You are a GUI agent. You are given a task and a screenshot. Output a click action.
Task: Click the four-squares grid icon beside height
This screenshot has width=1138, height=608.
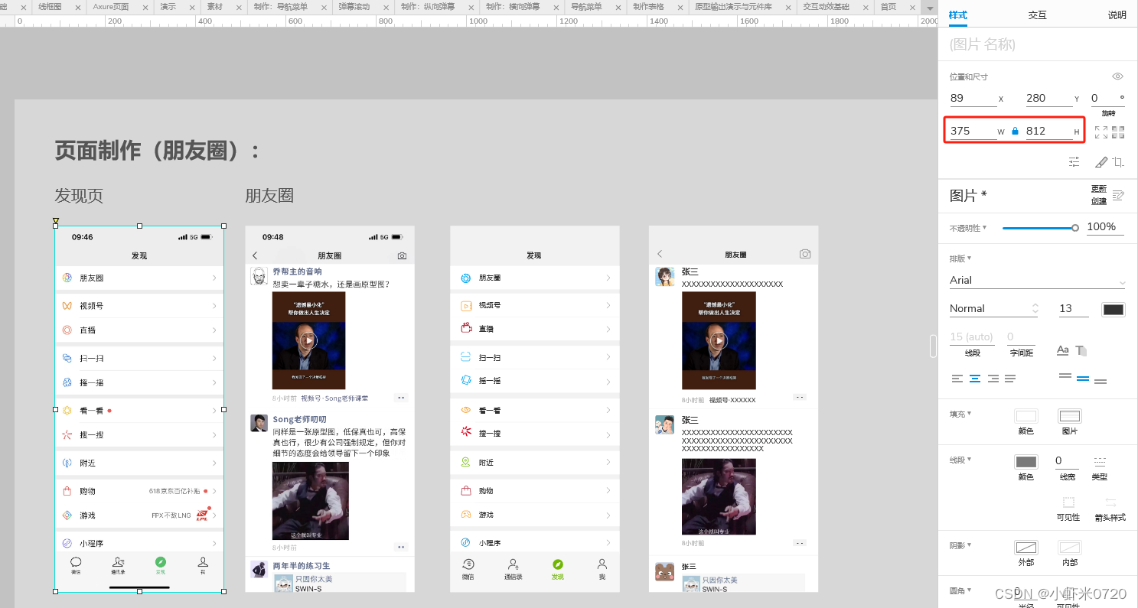tap(1118, 132)
